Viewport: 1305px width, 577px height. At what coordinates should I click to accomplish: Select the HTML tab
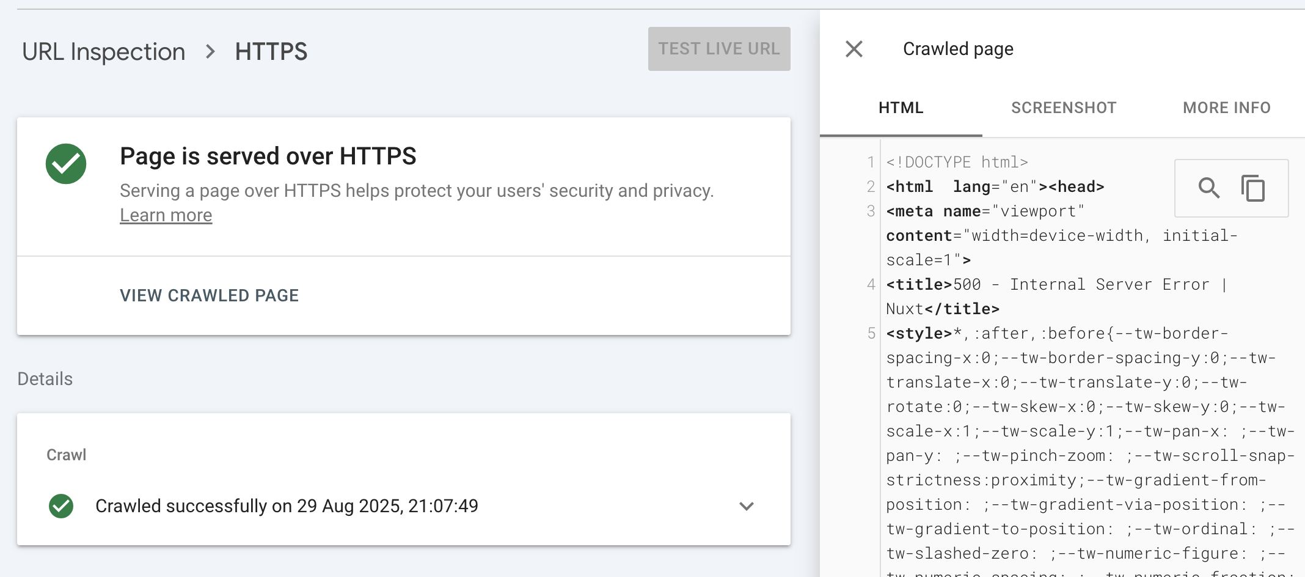pos(901,108)
